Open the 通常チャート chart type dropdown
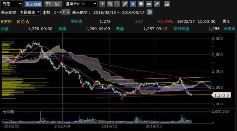The image size is (237, 131). click(81, 4)
